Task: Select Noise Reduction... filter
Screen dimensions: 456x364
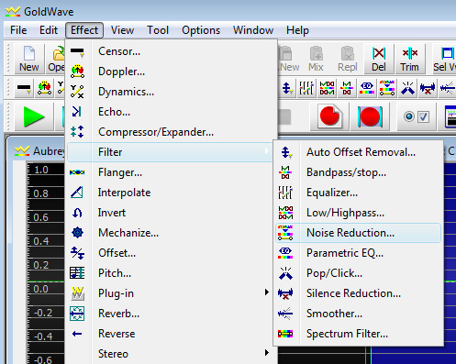Action: click(359, 233)
